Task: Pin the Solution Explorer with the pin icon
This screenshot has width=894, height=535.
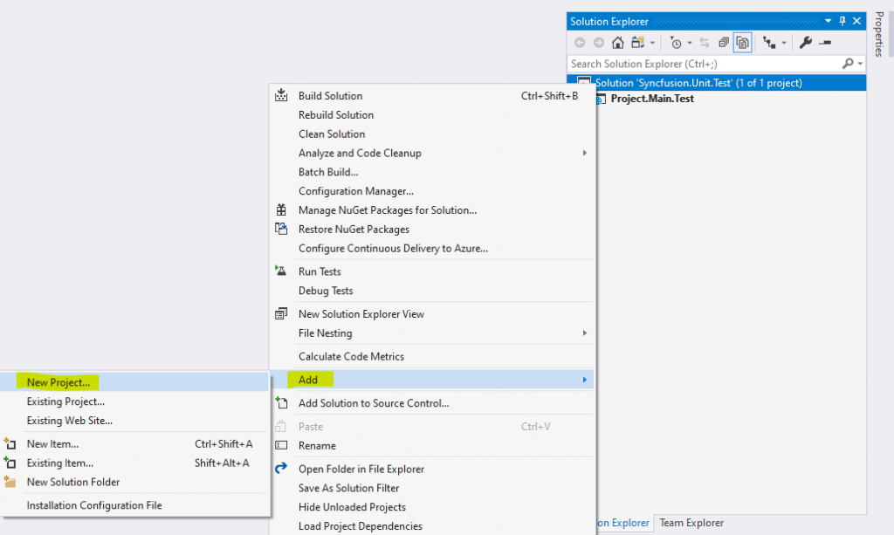Action: [843, 20]
